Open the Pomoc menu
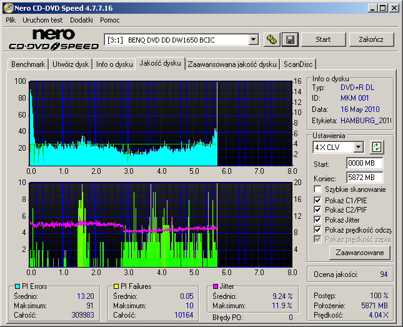Image resolution: width=403 pixels, height=327 pixels. tap(110, 20)
